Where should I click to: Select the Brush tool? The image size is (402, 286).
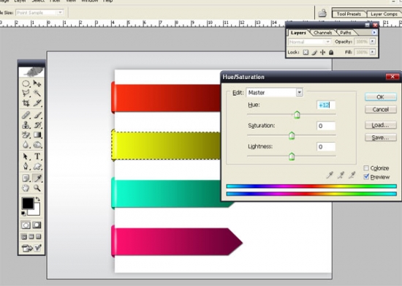(37, 115)
